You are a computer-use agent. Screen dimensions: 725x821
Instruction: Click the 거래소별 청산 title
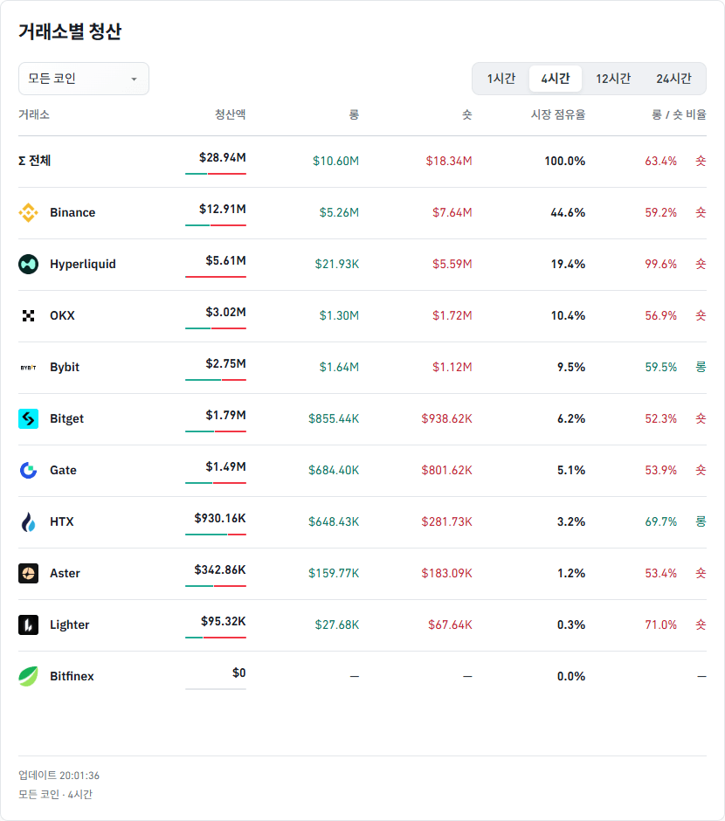70,31
